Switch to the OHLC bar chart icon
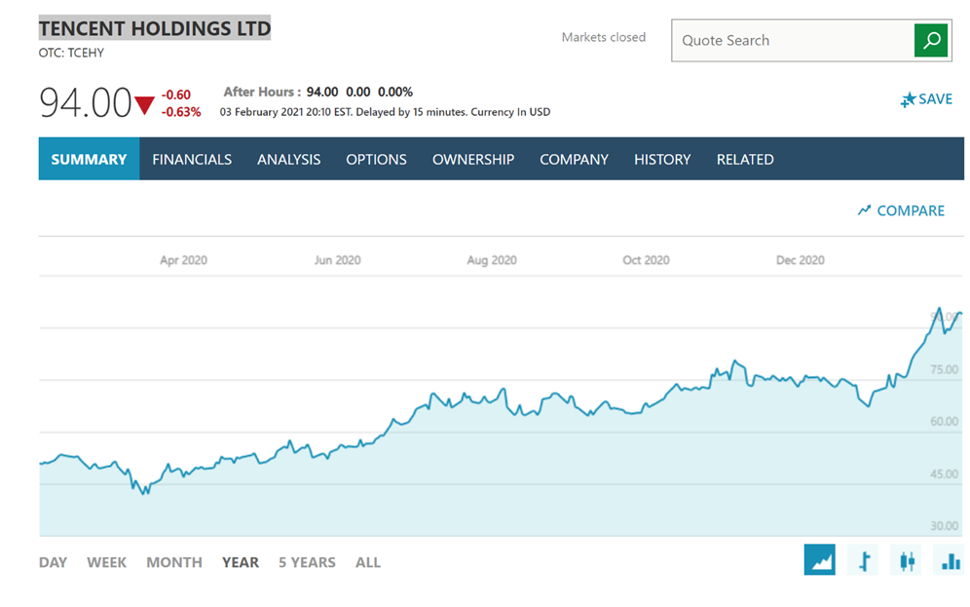970x607 pixels. click(x=863, y=560)
